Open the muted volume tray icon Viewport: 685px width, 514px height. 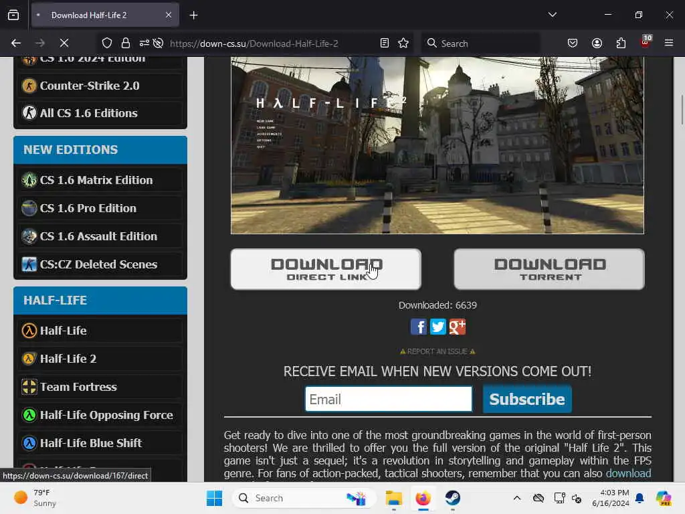[577, 498]
